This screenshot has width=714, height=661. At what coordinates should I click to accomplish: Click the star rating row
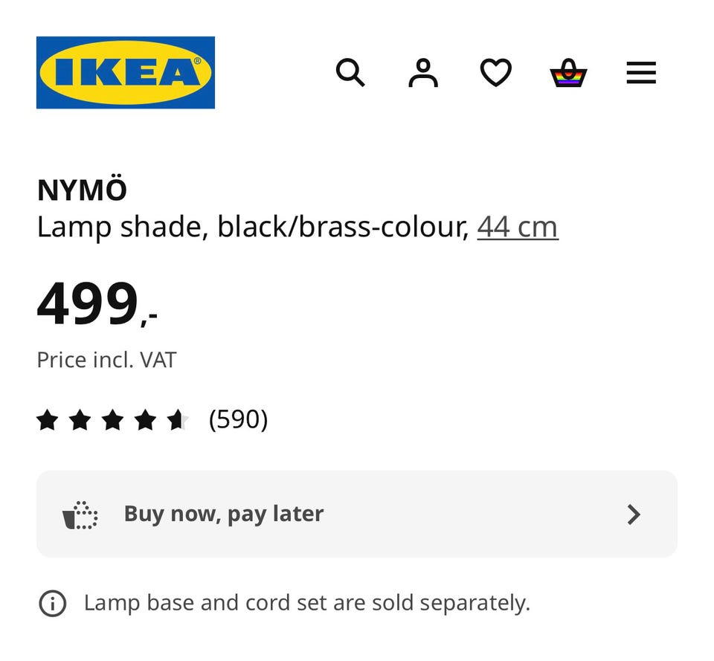tap(112, 421)
